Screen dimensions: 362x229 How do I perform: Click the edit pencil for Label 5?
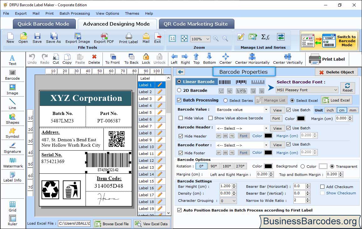coord(160,112)
